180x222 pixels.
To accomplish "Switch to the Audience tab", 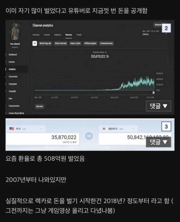I will [x=58, y=35].
